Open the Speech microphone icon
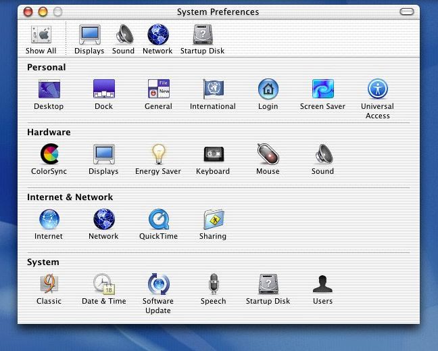438x351 pixels. pyautogui.click(x=214, y=284)
